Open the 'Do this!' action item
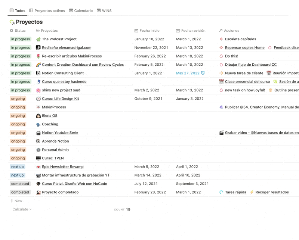Viewport: 299px width, 240px height. (232, 56)
